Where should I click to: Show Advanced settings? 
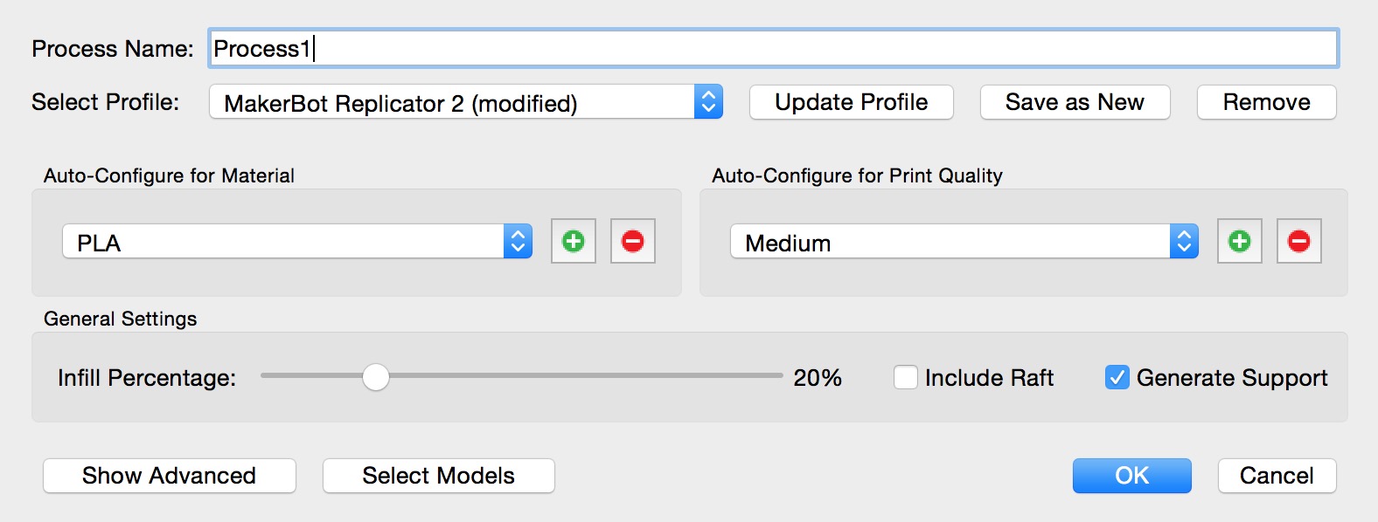pos(169,476)
